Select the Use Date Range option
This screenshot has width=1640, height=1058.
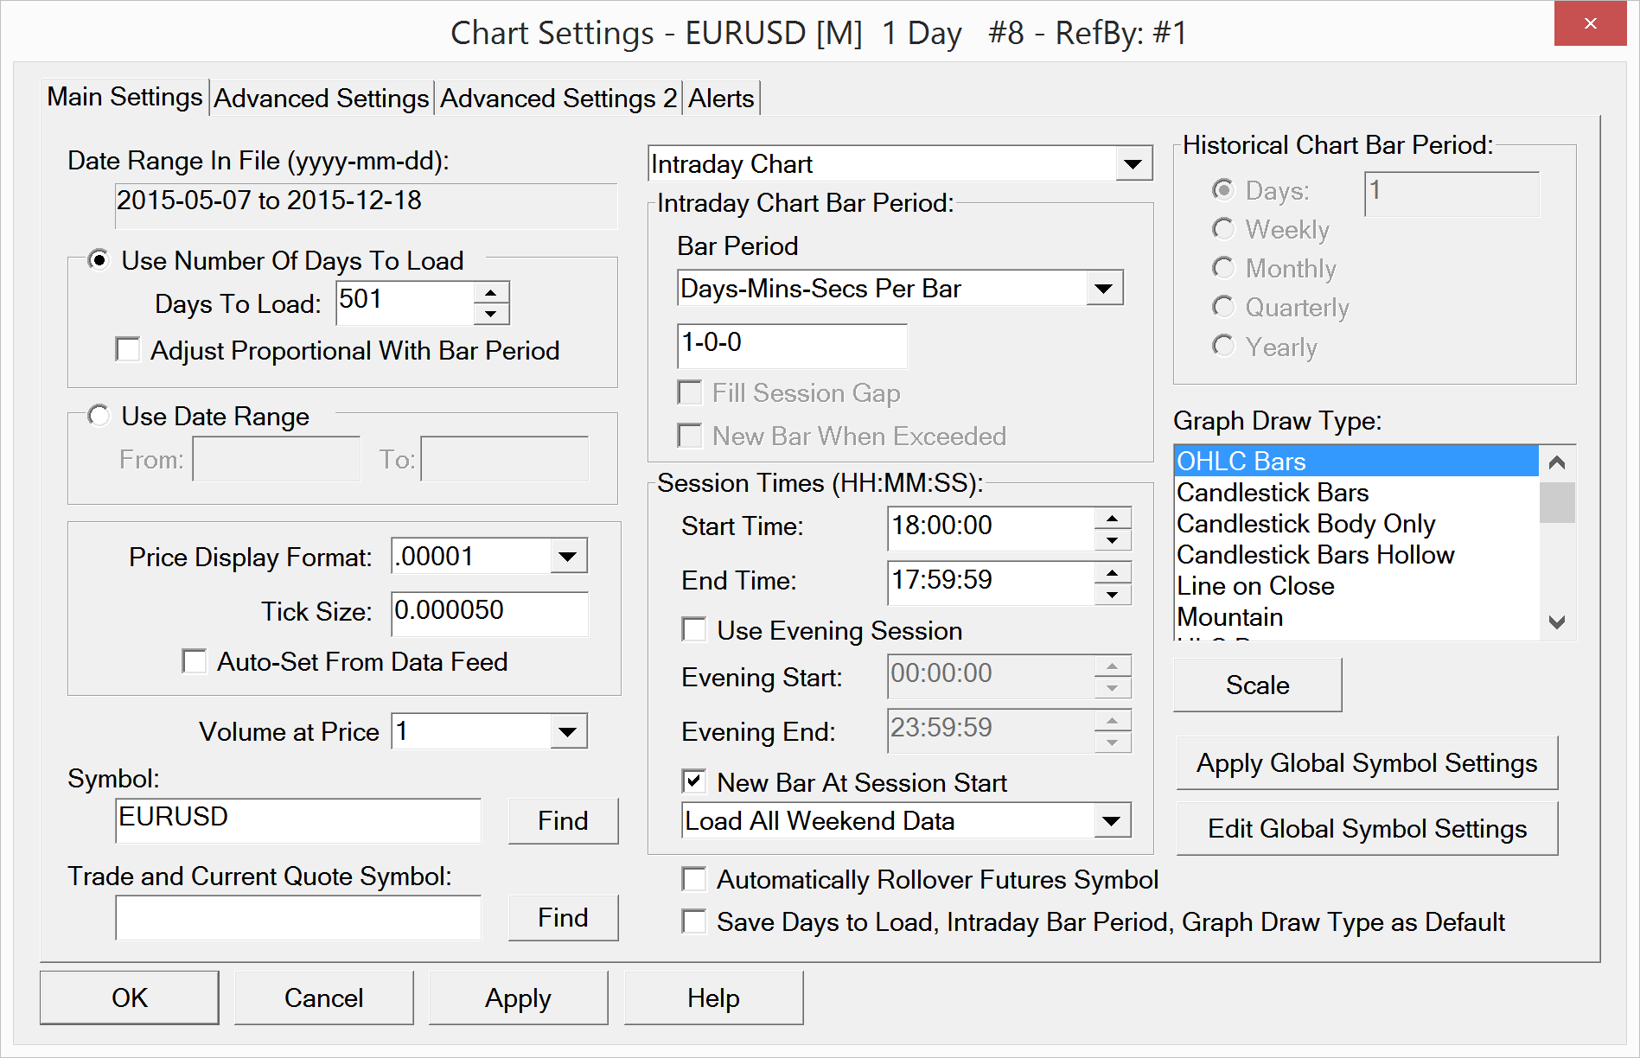pos(99,417)
